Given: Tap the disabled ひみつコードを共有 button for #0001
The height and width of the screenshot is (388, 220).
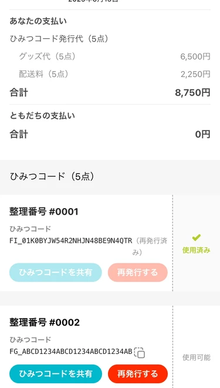Looking at the screenshot, I should pyautogui.click(x=56, y=272).
